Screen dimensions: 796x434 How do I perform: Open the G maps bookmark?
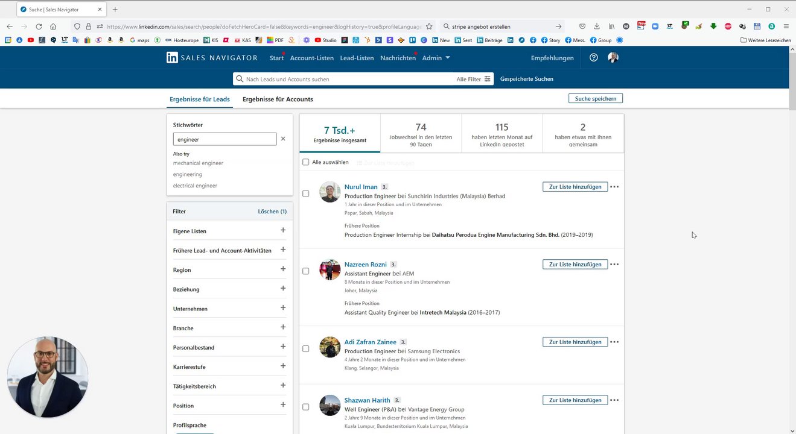click(x=139, y=40)
